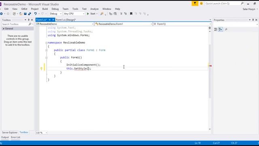Open the Build menu

(45, 9)
